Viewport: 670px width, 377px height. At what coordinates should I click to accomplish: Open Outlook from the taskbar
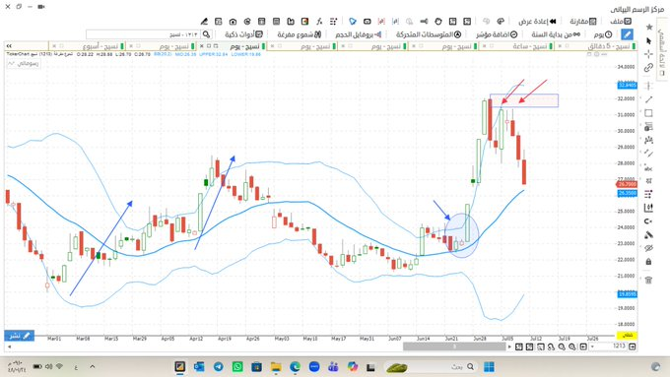[199, 367]
